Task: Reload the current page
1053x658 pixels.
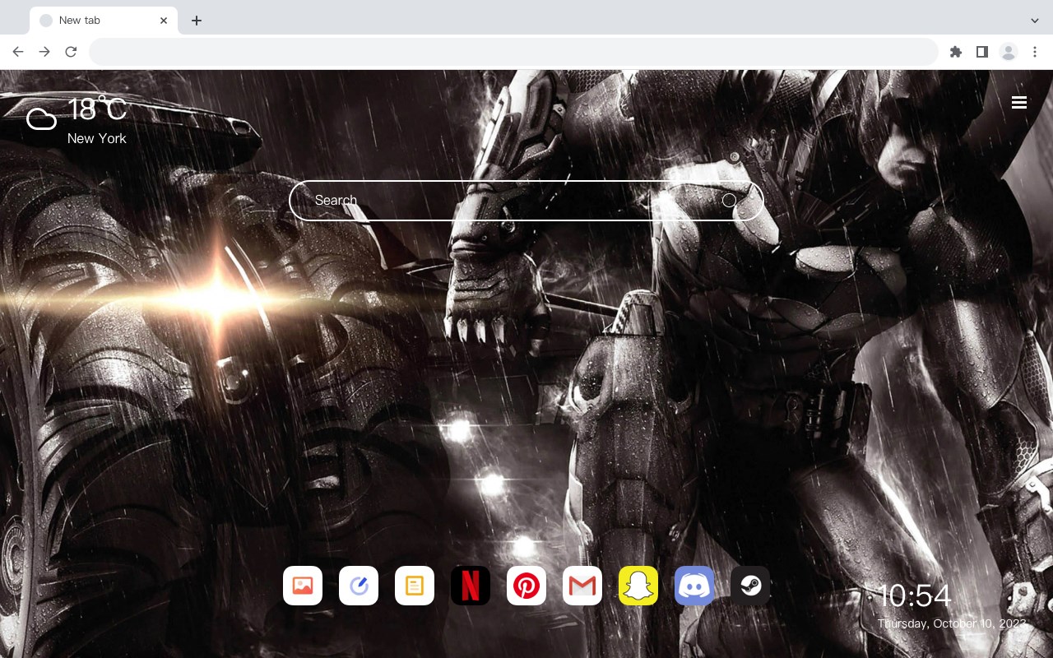Action: [71, 52]
